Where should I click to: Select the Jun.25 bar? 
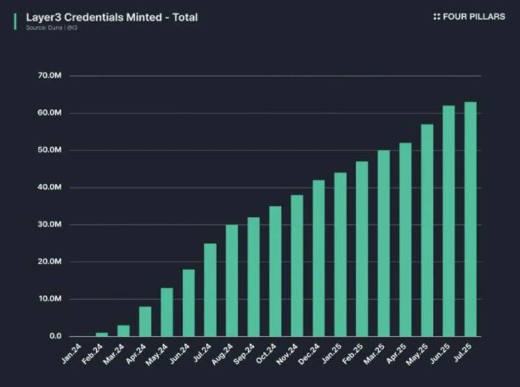point(448,221)
